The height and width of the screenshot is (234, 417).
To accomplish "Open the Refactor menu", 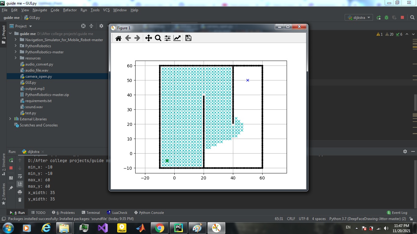I will click(70, 10).
